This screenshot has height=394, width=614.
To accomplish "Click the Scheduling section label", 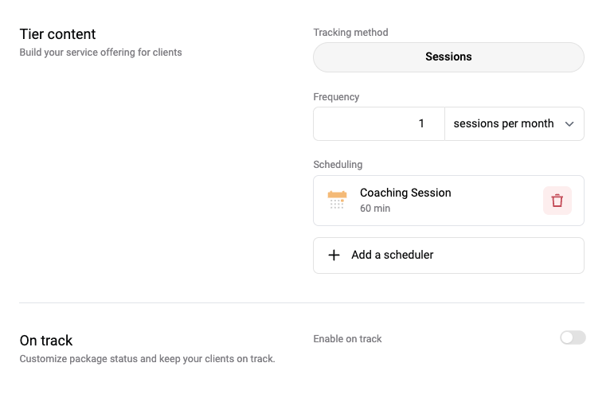I will point(338,165).
